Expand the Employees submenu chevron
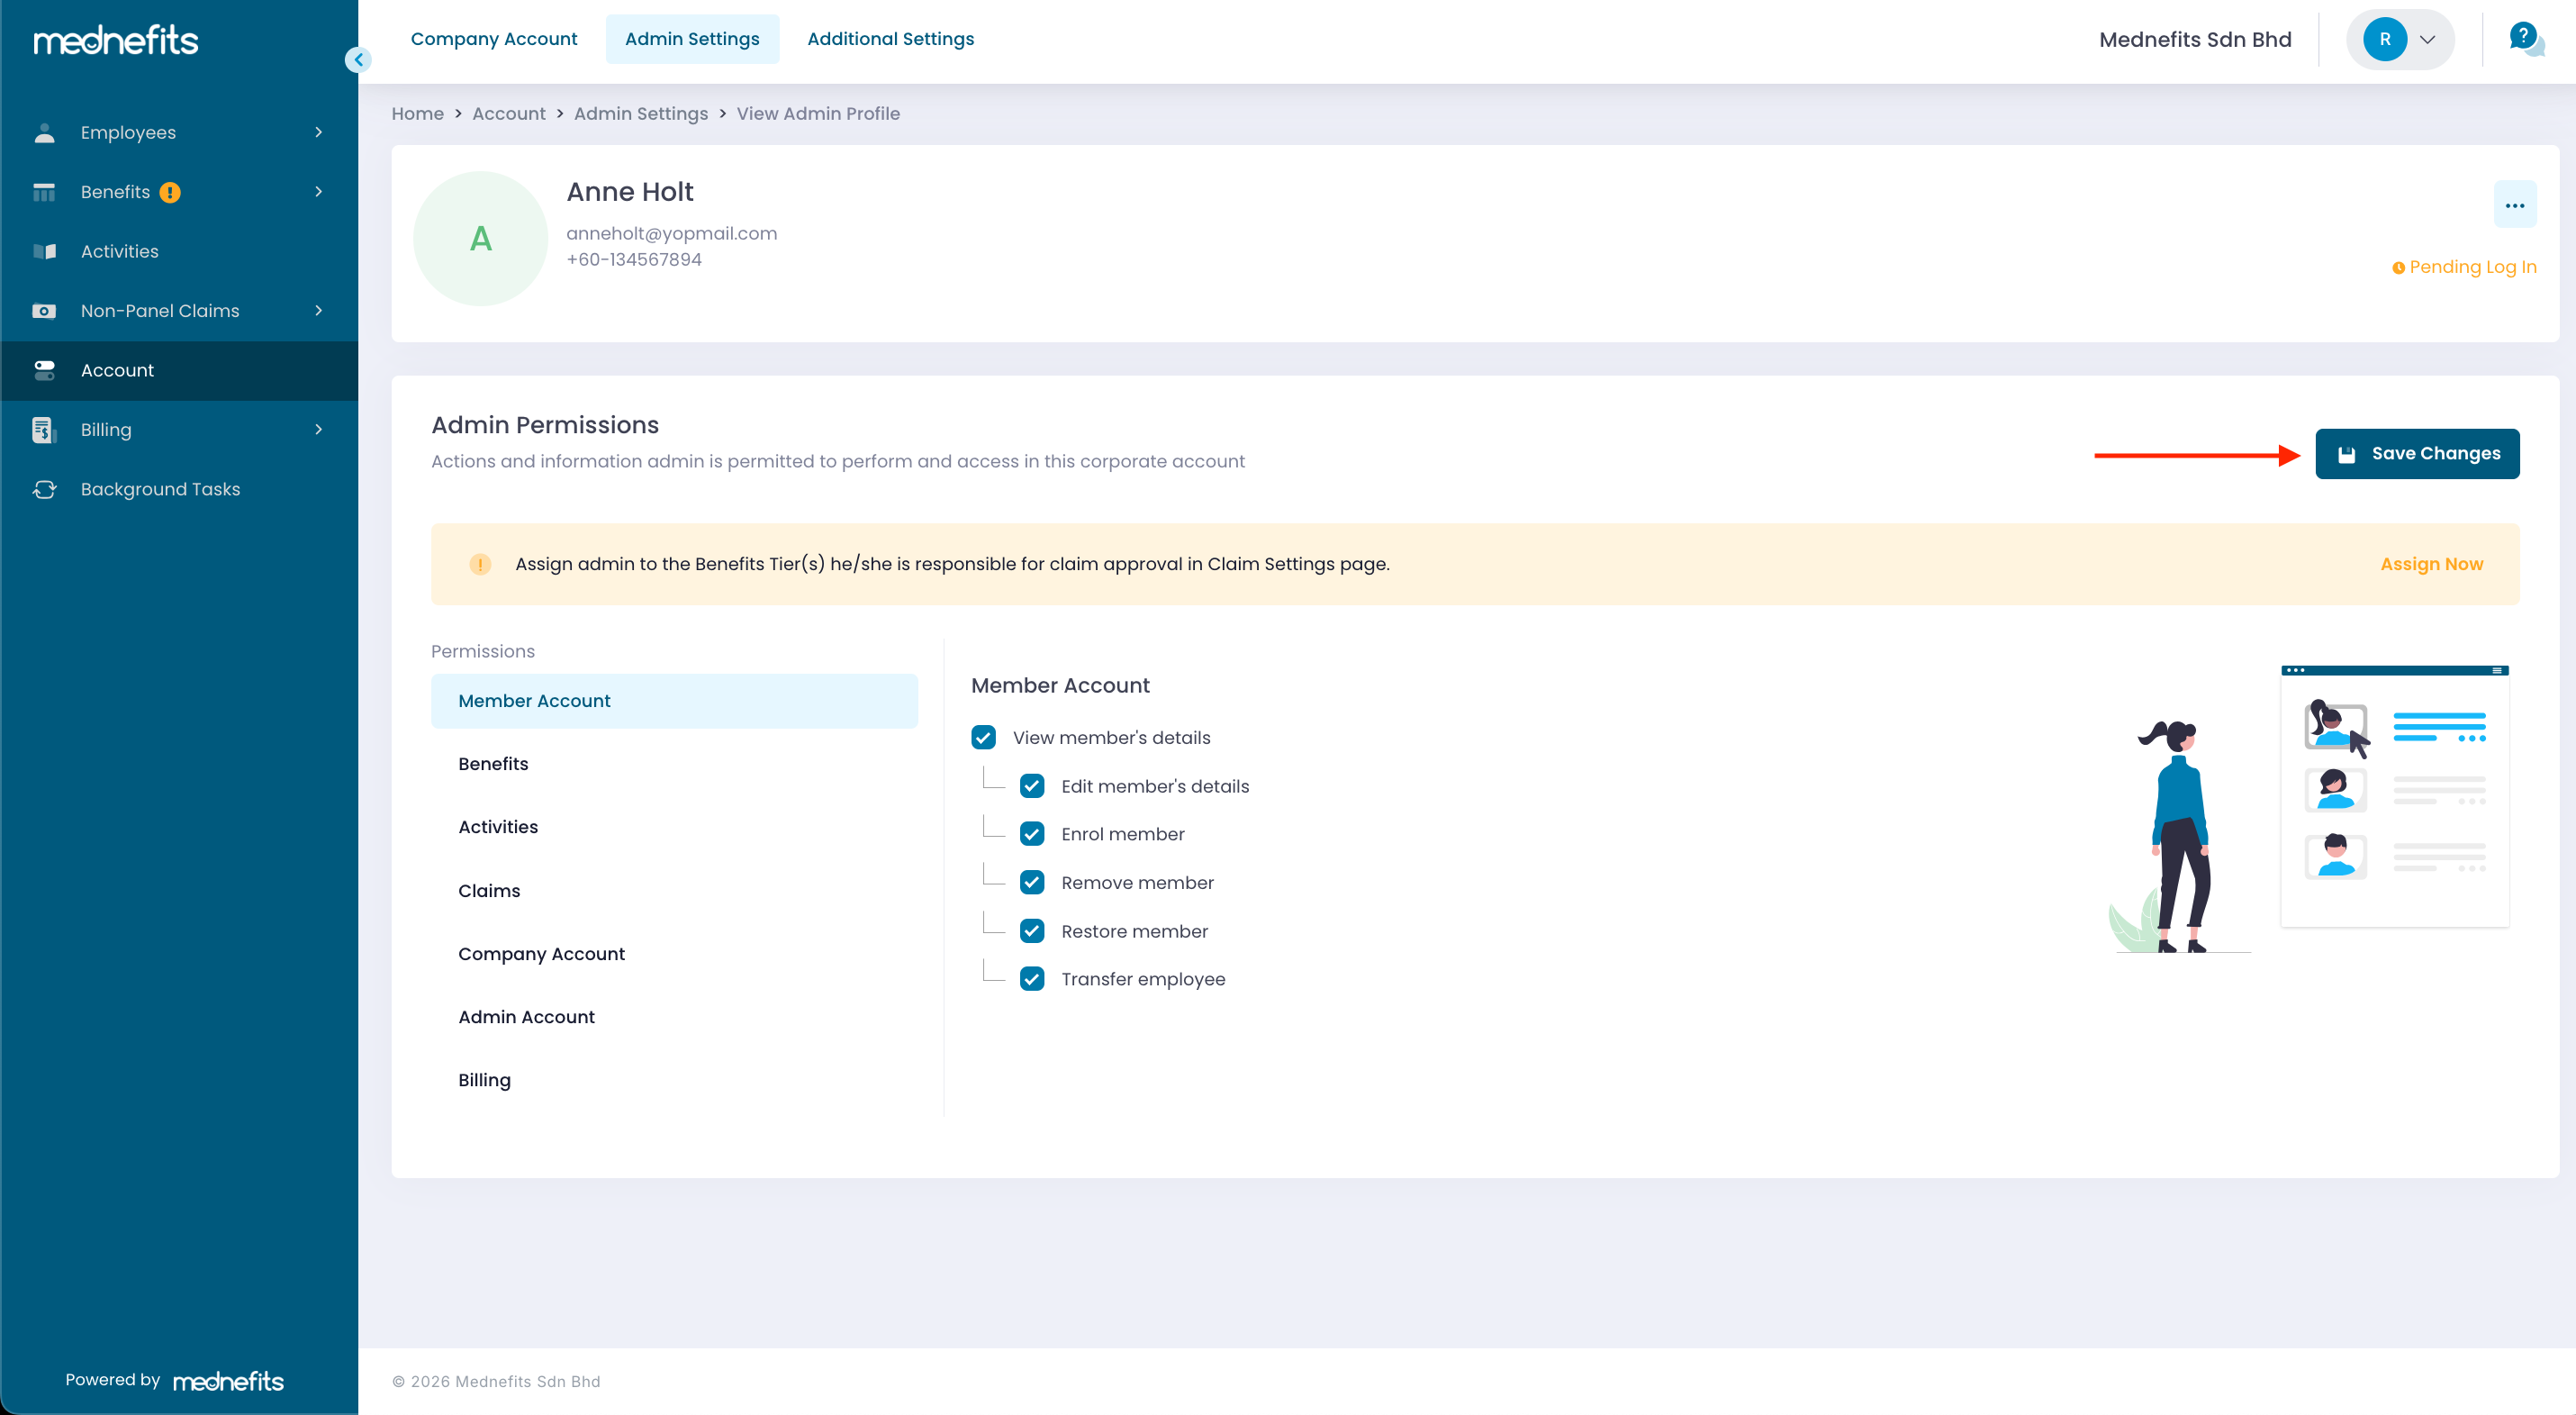 319,133
